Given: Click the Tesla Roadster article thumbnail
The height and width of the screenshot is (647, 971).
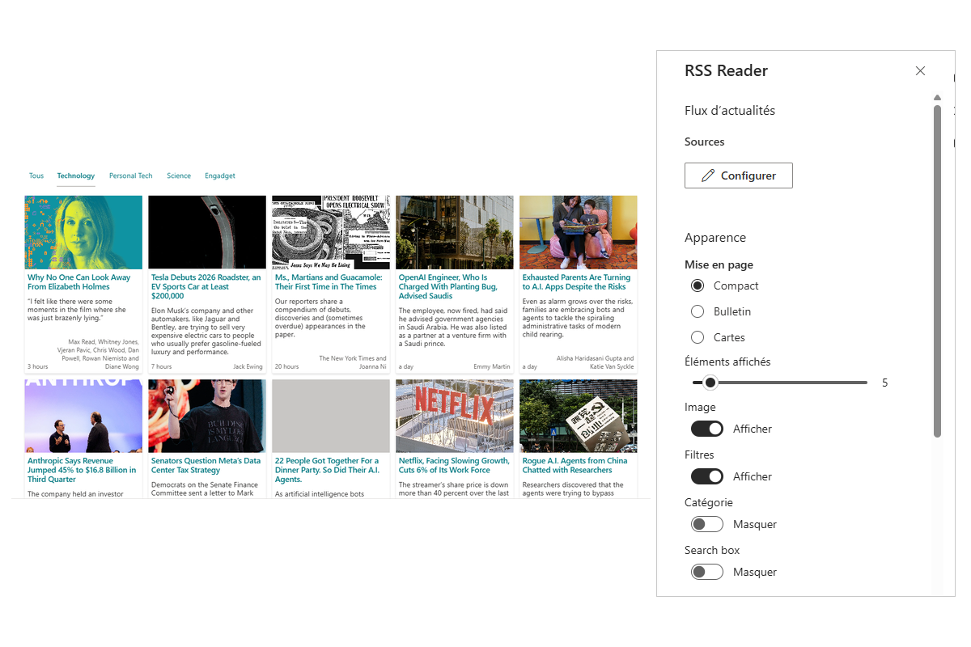Looking at the screenshot, I should [207, 232].
